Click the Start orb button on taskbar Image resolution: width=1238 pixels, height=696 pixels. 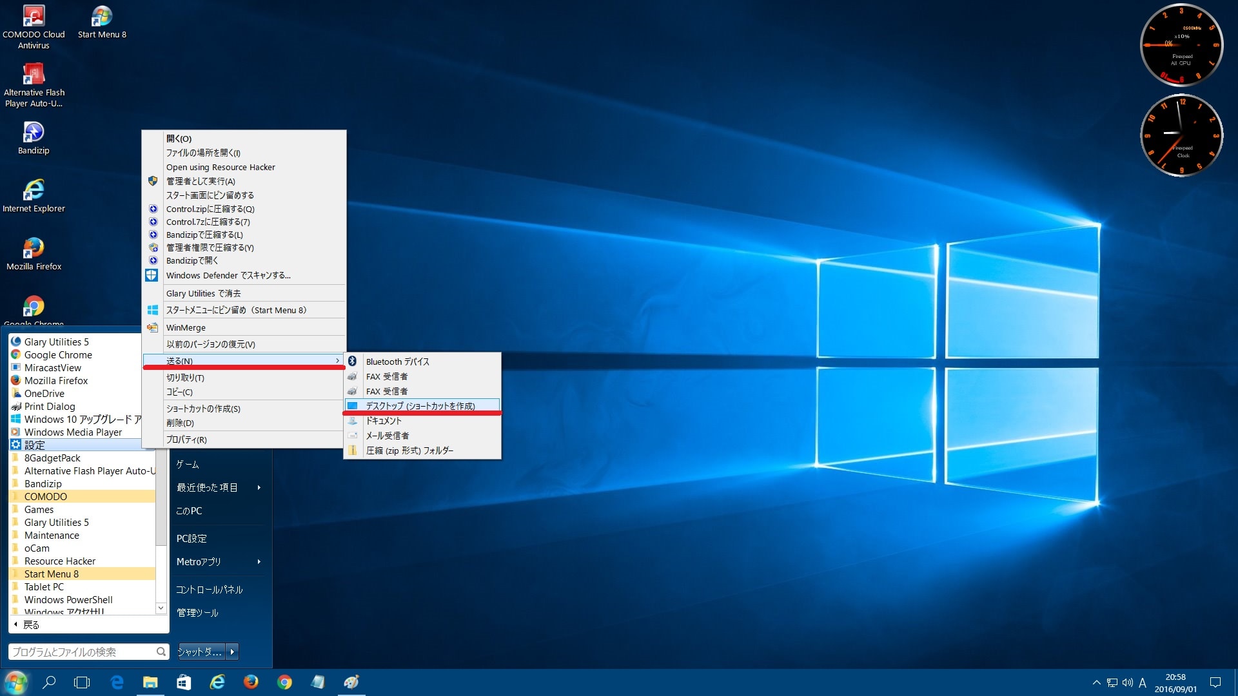coord(15,682)
